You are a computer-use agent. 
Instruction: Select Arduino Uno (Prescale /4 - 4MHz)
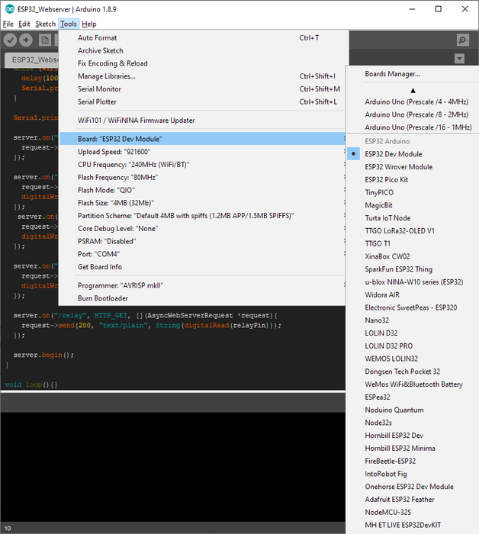click(x=413, y=101)
